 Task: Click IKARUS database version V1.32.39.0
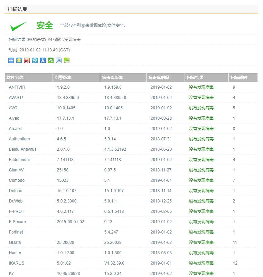click(114, 263)
